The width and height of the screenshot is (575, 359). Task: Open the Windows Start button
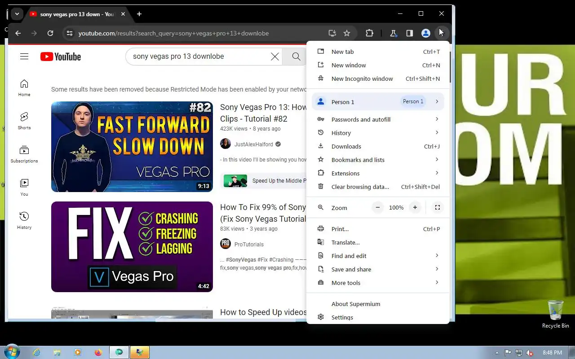pos(12,352)
